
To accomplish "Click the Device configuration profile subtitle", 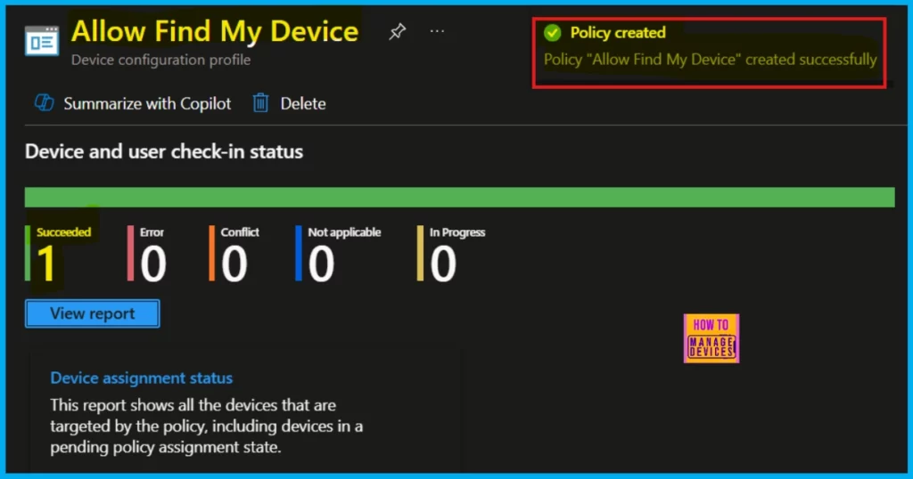I will click(x=160, y=60).
